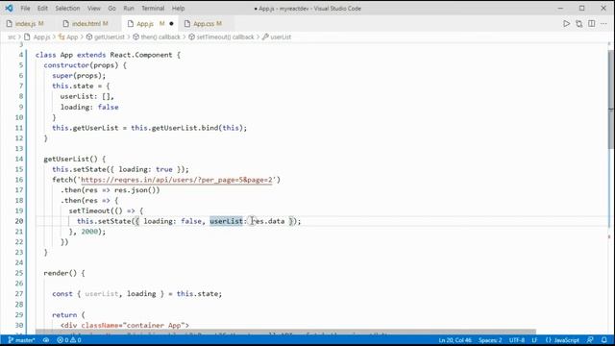This screenshot has height=346, width=615.
Task: Click the unsaved dot on App.js tab
Action: (171, 24)
